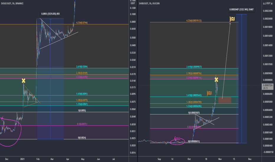Select the 1.236(0.00004286) Fibonacci level label
275x162 pixels.
click(194, 106)
